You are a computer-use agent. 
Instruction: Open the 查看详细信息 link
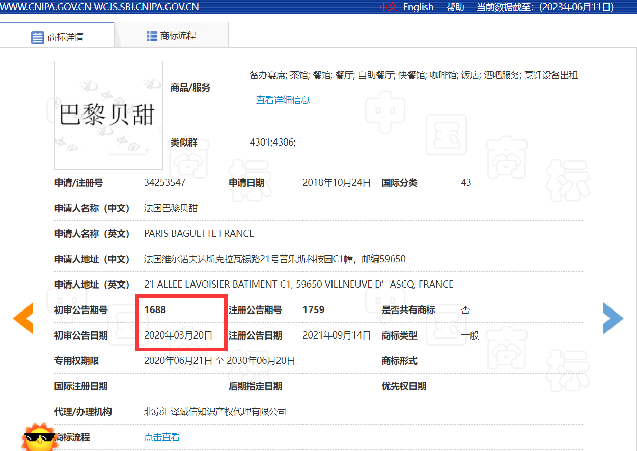click(283, 100)
